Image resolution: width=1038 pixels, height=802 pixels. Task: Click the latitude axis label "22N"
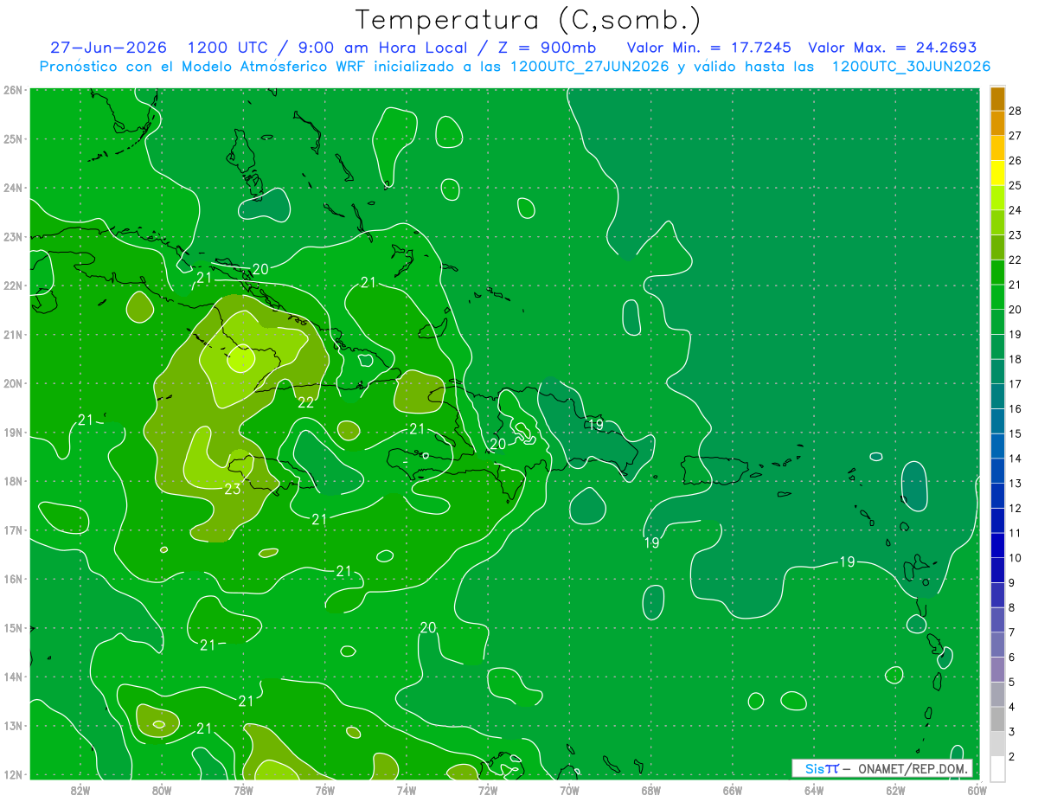pos(14,286)
